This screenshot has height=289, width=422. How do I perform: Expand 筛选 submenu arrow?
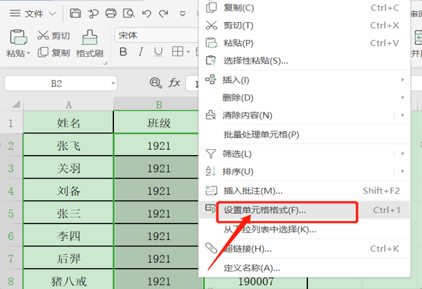point(402,154)
